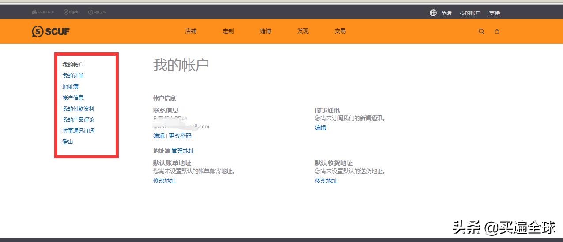The image size is (563, 242).
Task: Open the 交易 menu
Action: tap(340, 31)
